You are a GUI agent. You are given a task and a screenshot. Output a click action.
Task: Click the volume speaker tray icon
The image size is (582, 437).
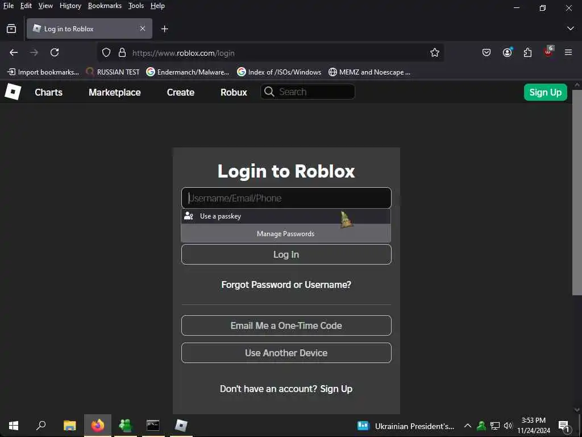pyautogui.click(x=508, y=426)
